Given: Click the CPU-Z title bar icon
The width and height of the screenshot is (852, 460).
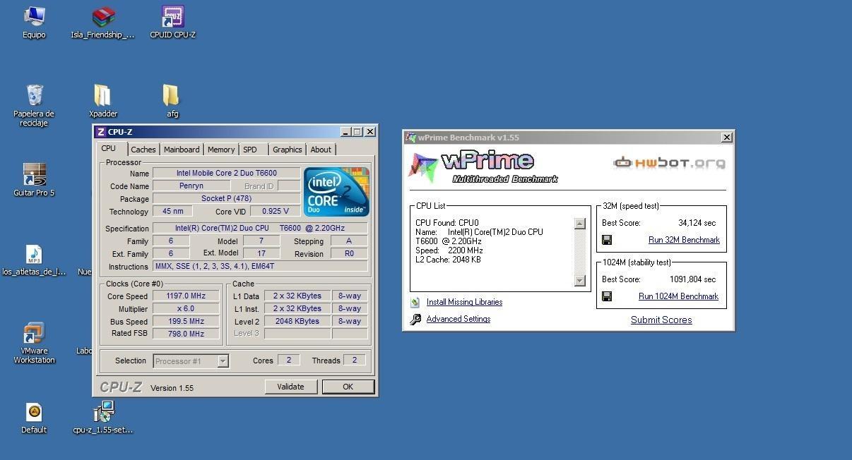Looking at the screenshot, I should pos(101,132).
